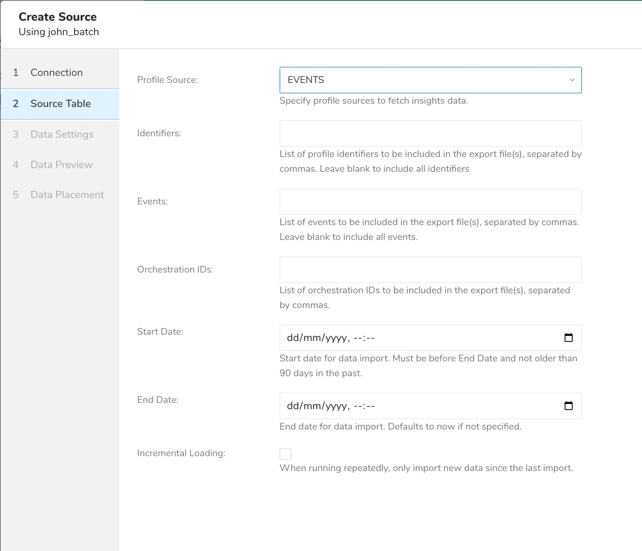Click the 'Using john_batch' subtitle
The width and height of the screenshot is (642, 551).
59,32
